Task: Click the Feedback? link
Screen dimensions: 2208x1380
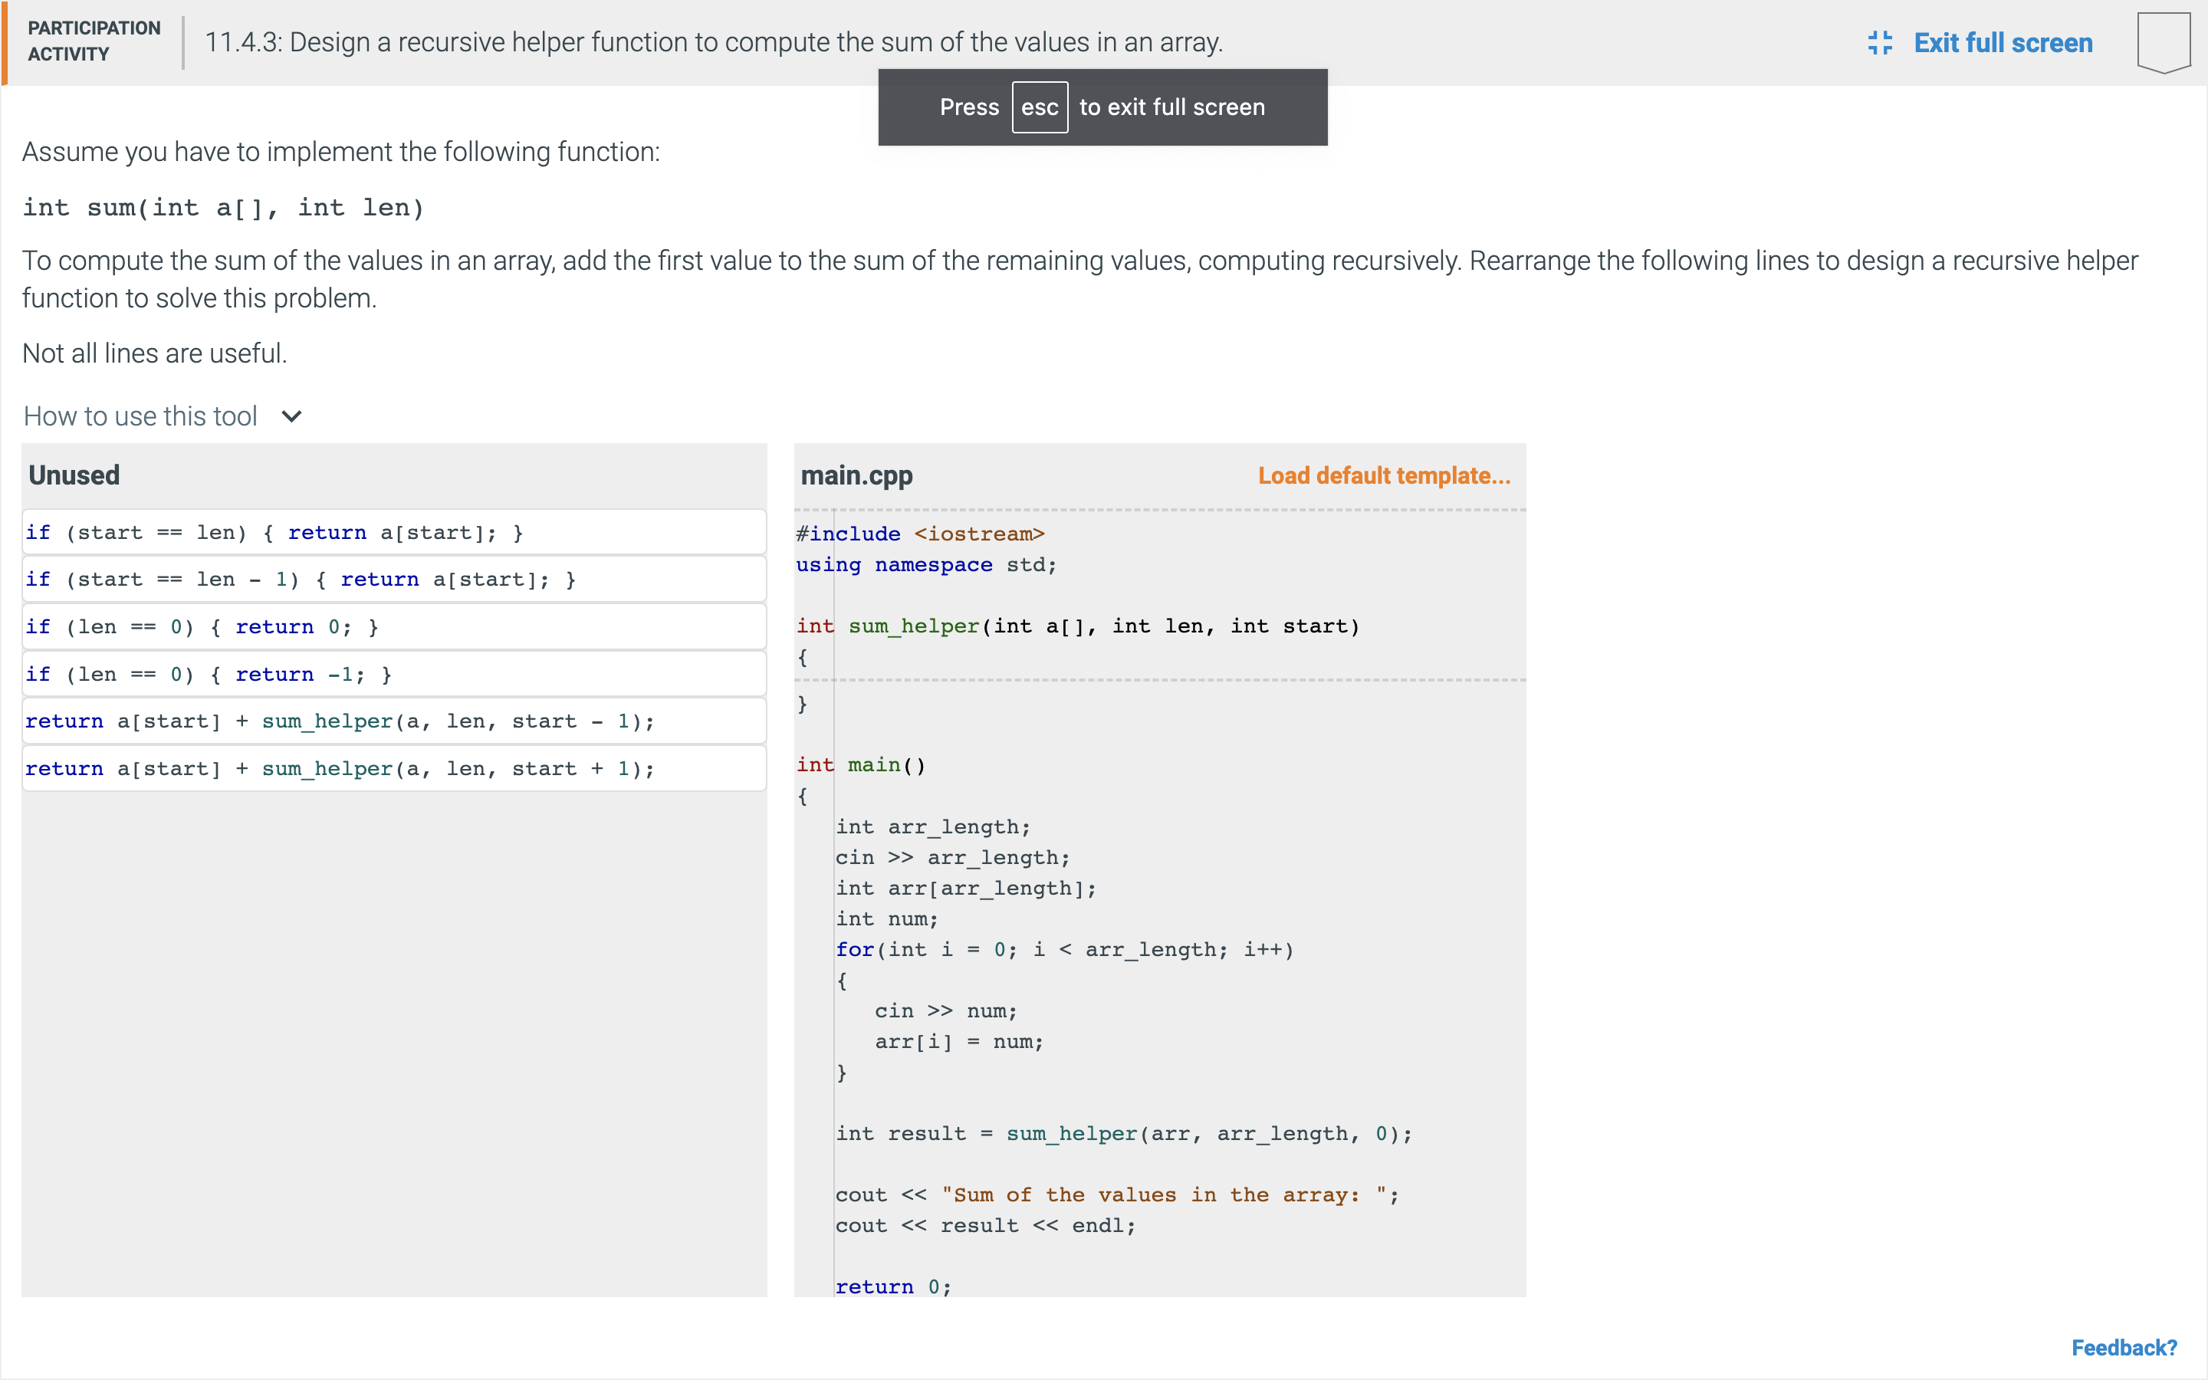Action: (x=2123, y=1347)
